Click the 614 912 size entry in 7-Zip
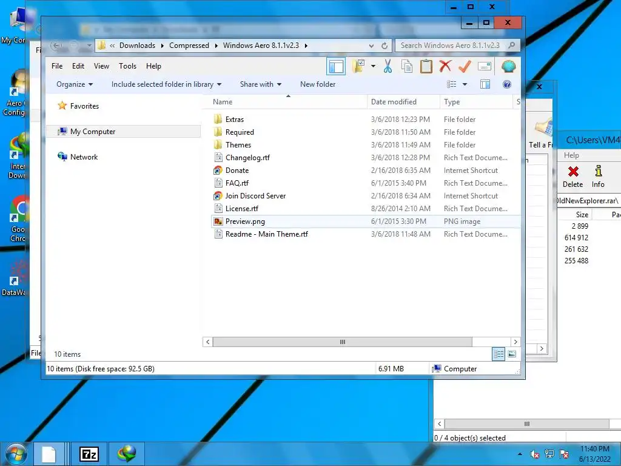 (x=576, y=238)
